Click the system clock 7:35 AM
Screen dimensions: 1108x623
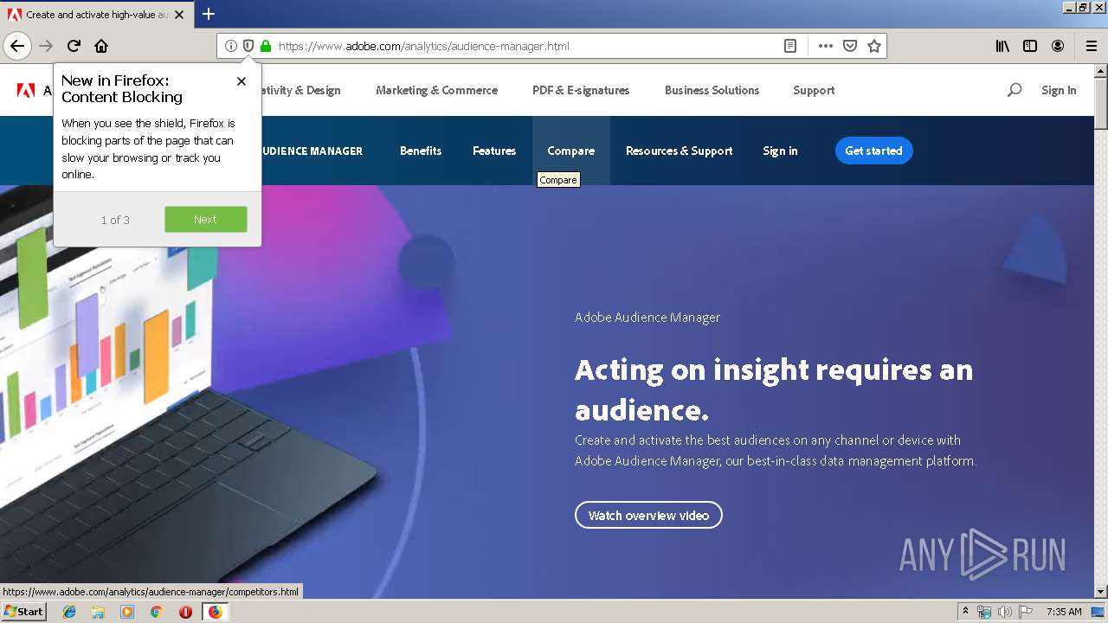pos(1064,612)
